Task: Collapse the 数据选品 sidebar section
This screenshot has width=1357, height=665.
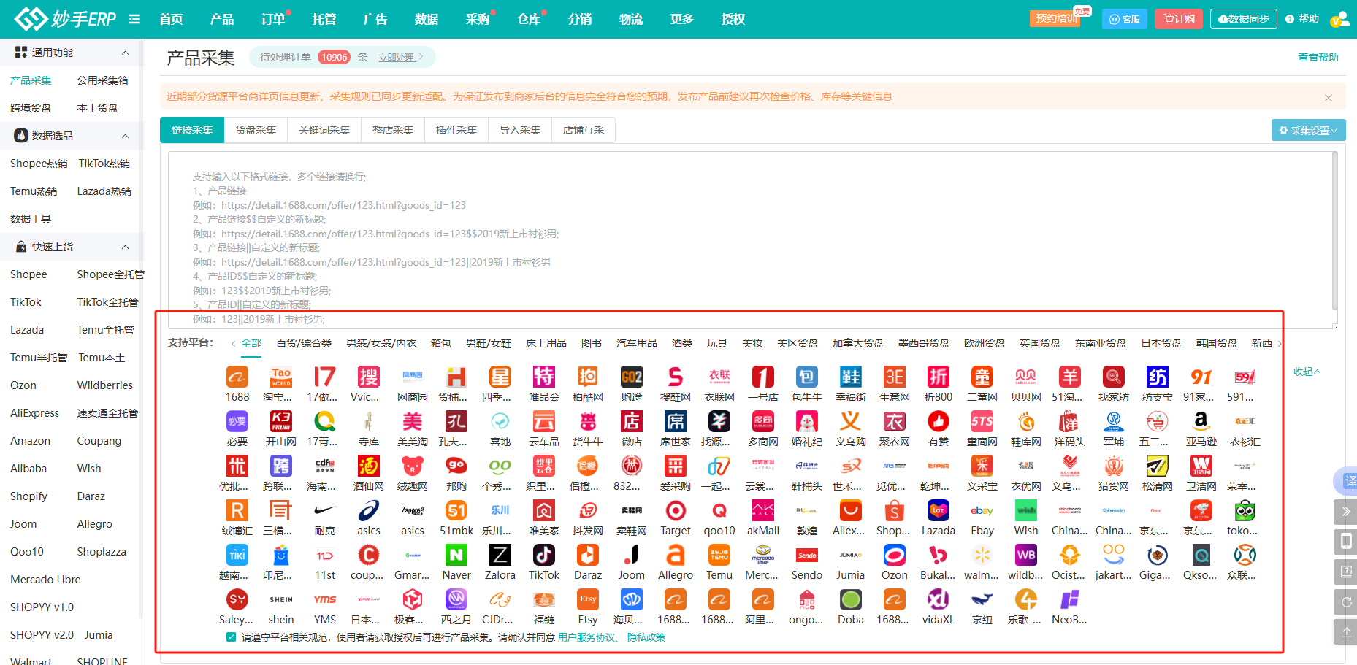Action: [125, 136]
